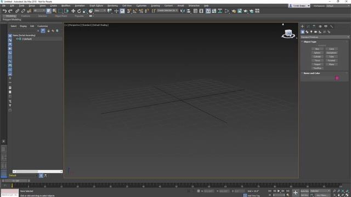The width and height of the screenshot is (351, 197).
Task: Choose the Select Object tool
Action: coord(49,11)
